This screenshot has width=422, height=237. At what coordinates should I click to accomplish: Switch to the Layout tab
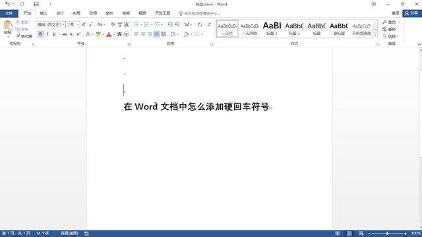76,13
